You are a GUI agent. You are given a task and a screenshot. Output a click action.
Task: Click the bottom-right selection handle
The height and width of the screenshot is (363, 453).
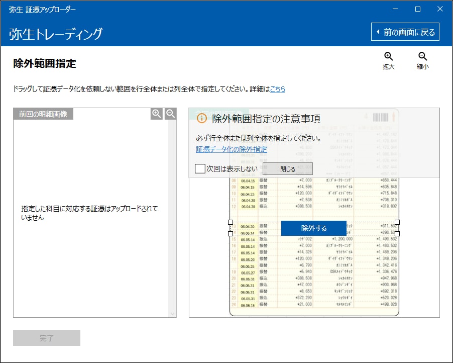coord(397,234)
